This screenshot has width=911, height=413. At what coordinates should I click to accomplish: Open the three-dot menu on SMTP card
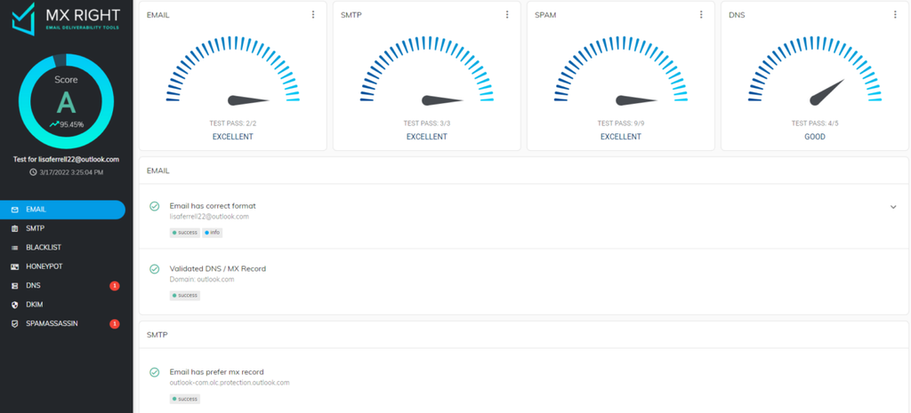click(x=507, y=14)
